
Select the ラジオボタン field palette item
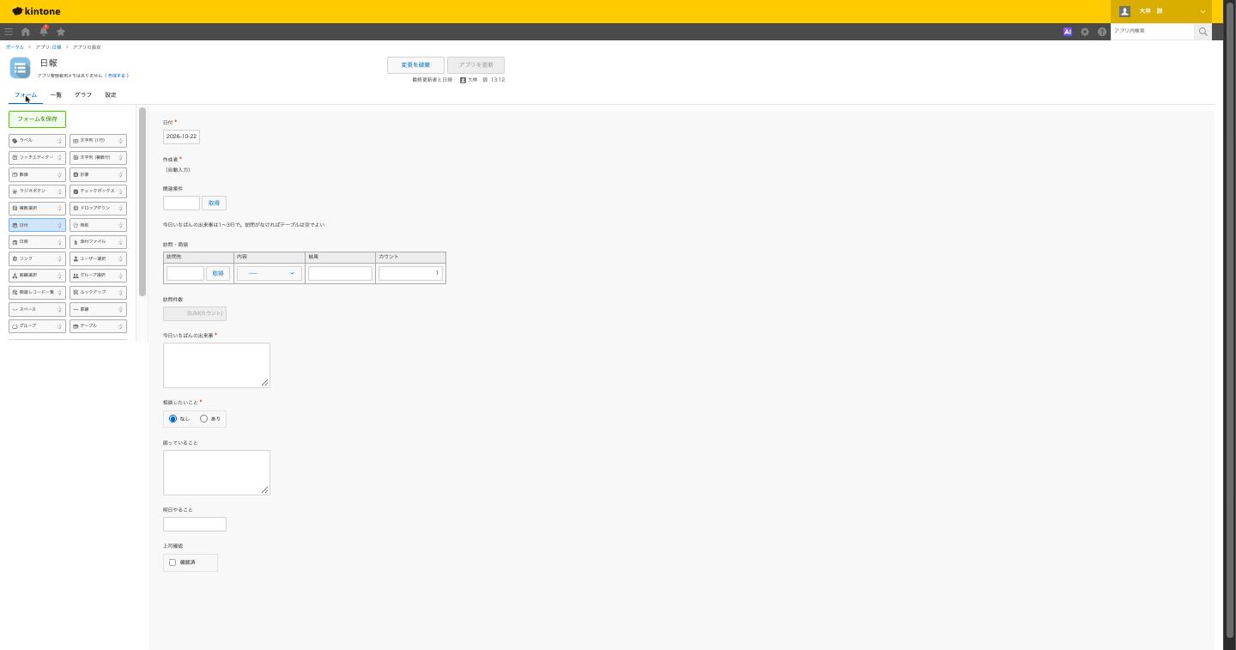click(37, 191)
